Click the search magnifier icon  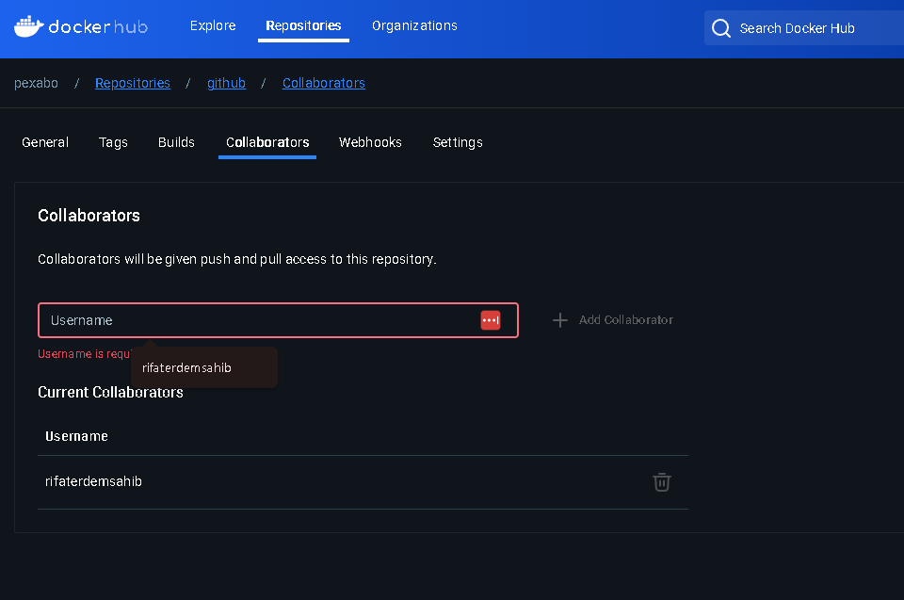click(720, 28)
